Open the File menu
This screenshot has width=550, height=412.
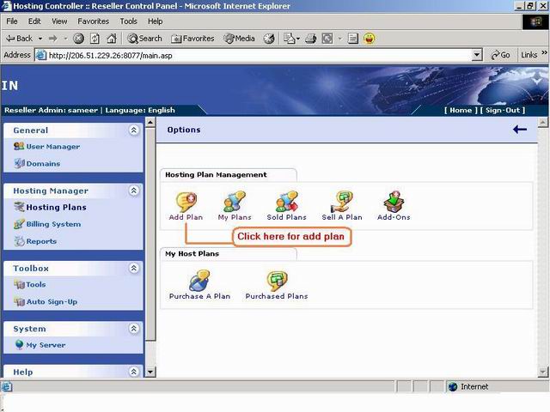click(12, 21)
